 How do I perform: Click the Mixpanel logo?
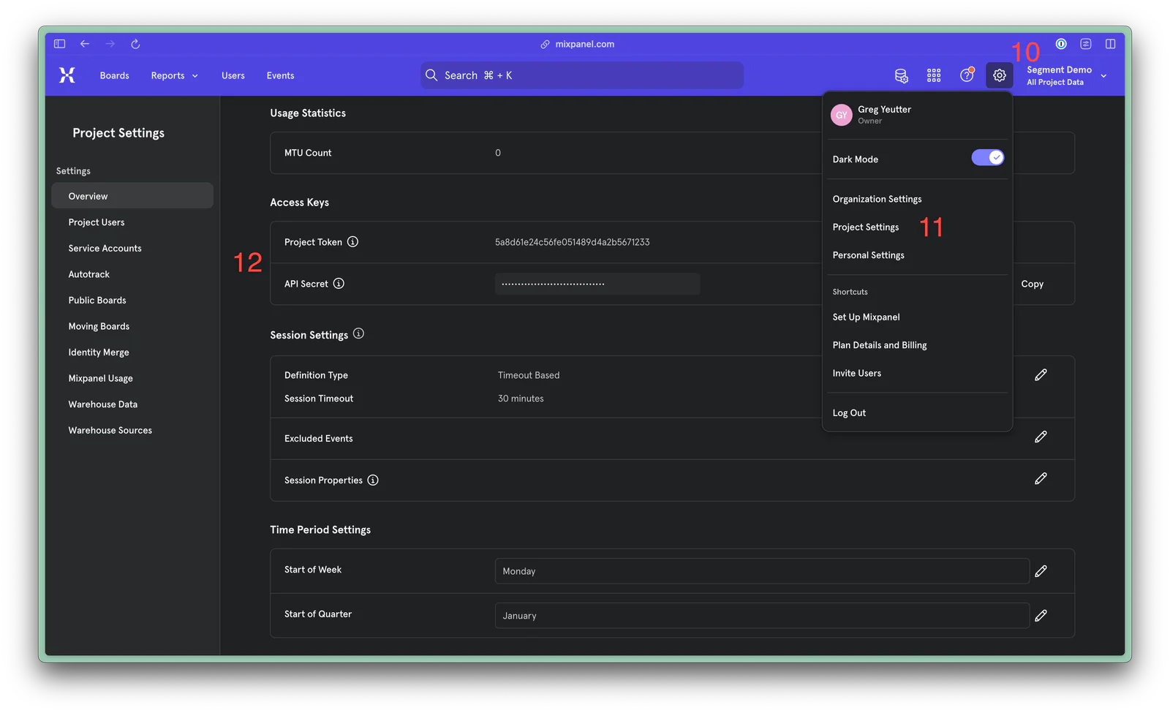67,75
